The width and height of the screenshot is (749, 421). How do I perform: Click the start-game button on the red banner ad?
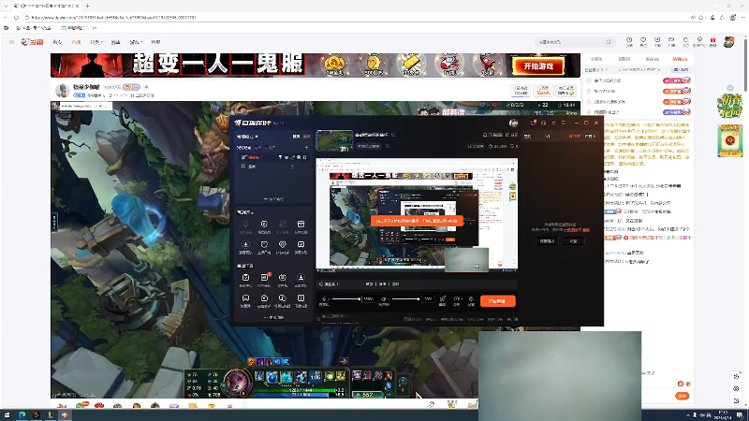(x=538, y=66)
